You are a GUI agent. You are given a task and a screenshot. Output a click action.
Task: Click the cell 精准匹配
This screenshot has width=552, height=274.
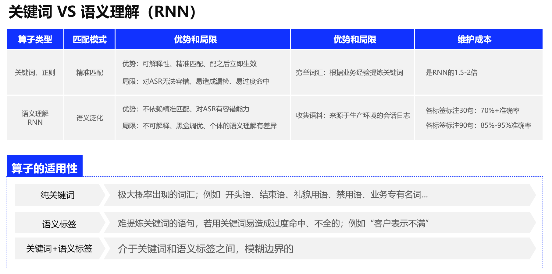(x=90, y=72)
